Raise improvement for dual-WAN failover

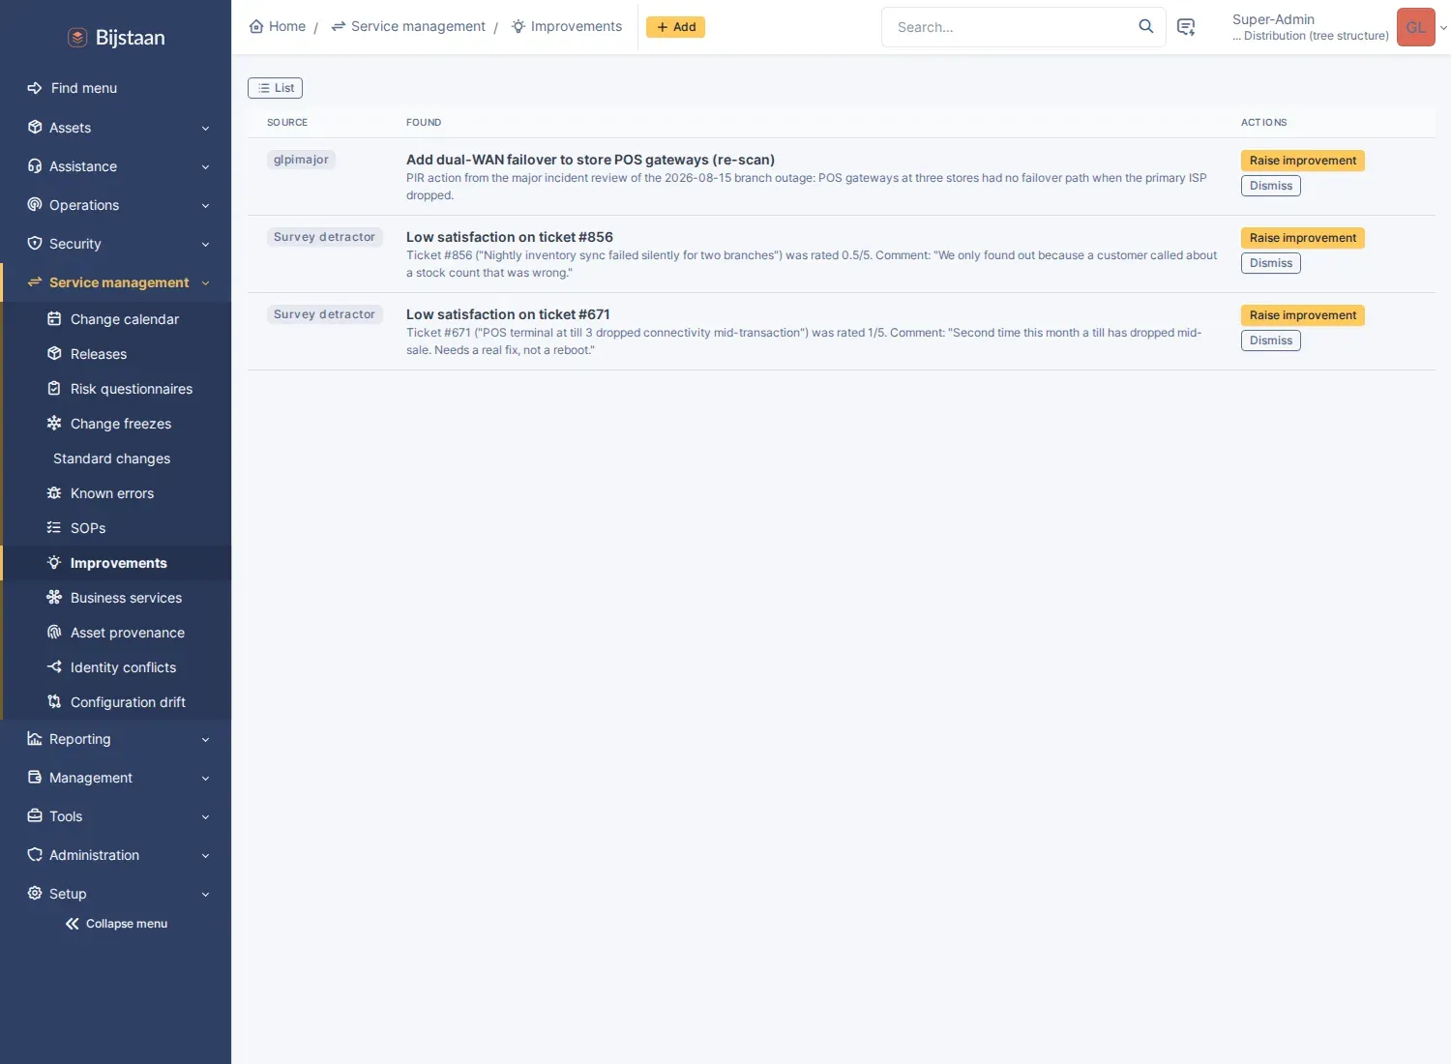[x=1302, y=161]
